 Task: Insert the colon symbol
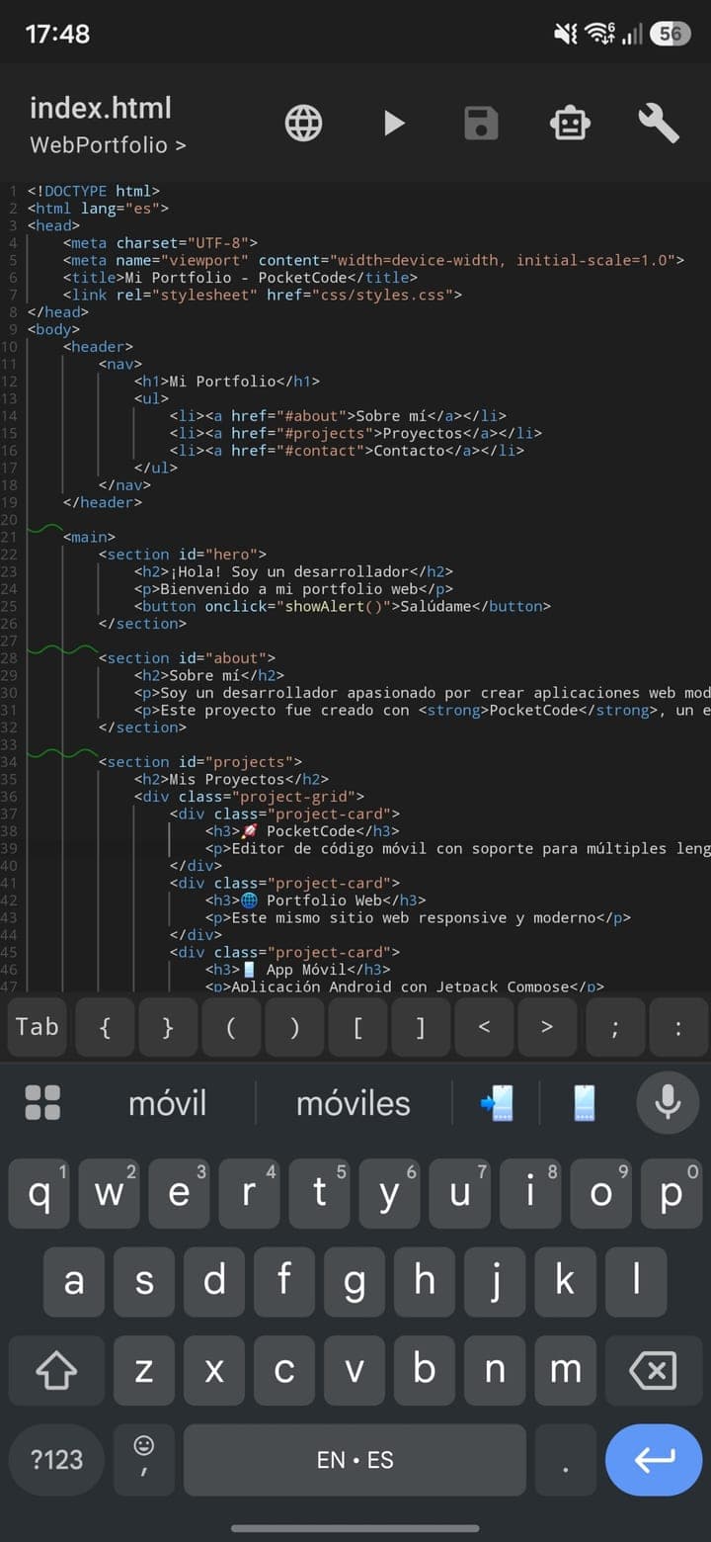[x=677, y=1027]
